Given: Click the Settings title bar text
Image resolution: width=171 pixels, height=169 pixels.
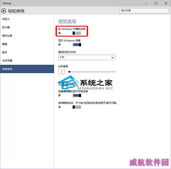Looking at the screenshot, I should pyautogui.click(x=7, y=3).
